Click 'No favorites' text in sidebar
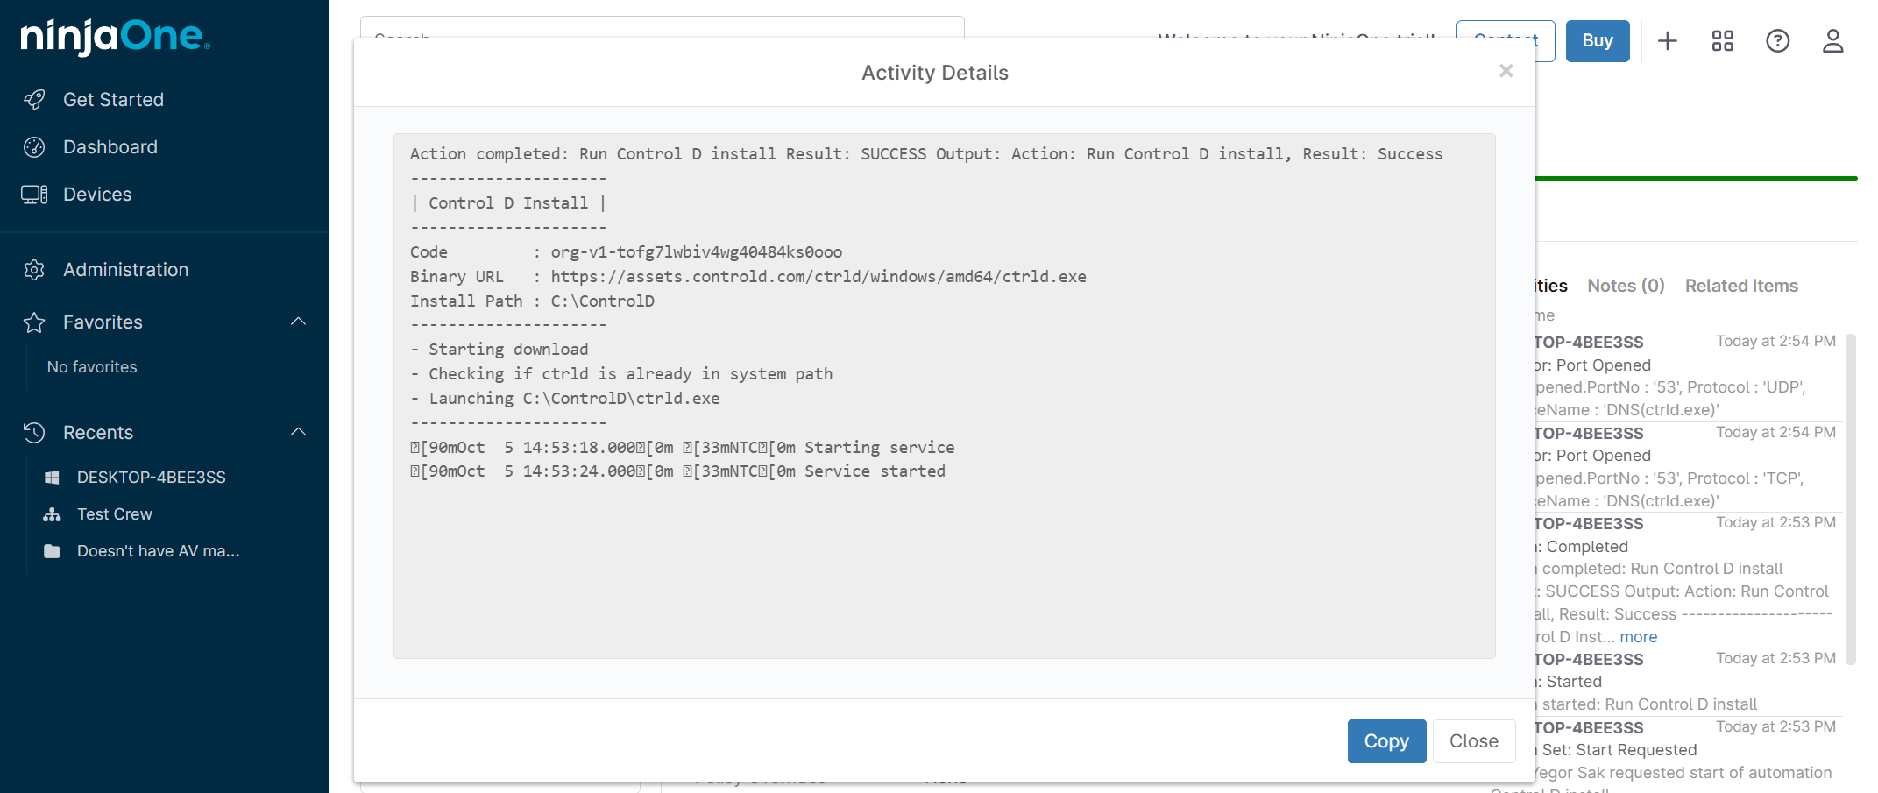Screen dimensions: 1878x793 point(92,367)
